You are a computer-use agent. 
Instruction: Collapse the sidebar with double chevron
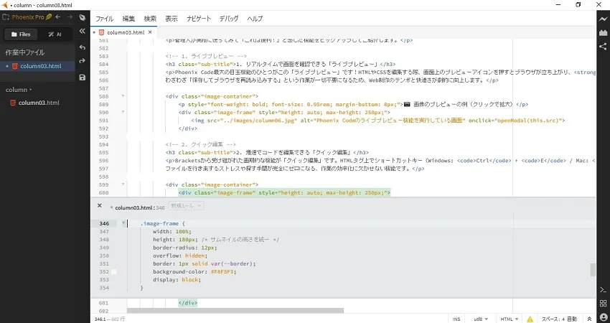coord(82,31)
